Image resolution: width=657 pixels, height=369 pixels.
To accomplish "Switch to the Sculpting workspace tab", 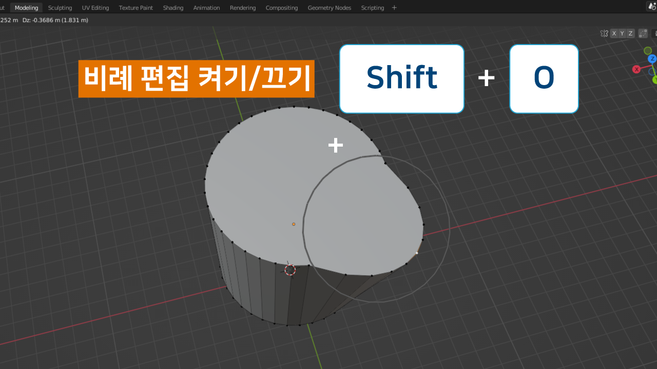I will click(60, 8).
